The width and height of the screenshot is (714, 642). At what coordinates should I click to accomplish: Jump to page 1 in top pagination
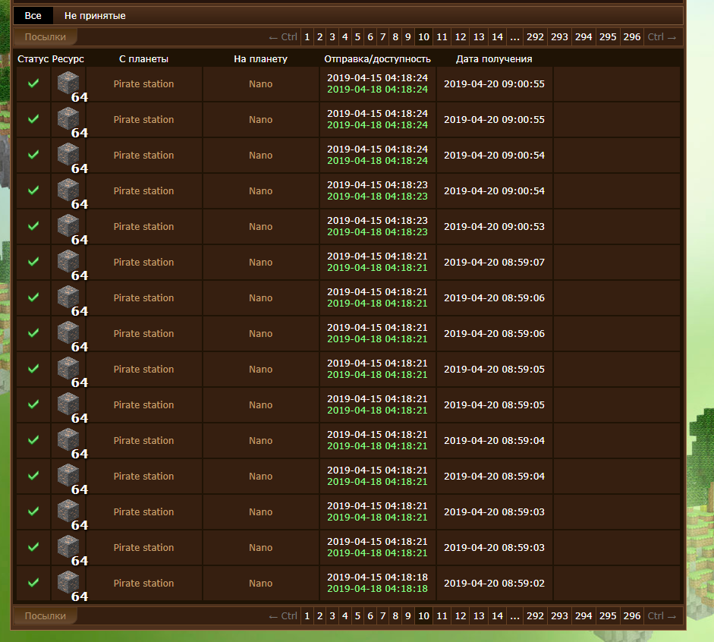(x=307, y=37)
